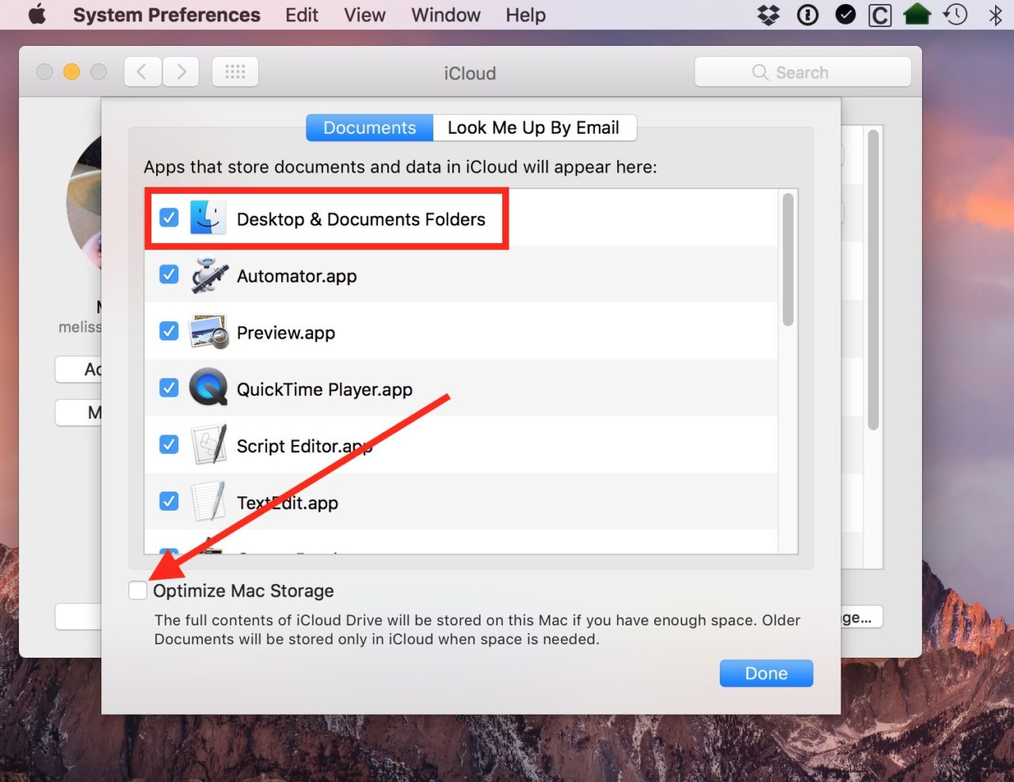
Task: Click the Done button
Action: pos(766,674)
